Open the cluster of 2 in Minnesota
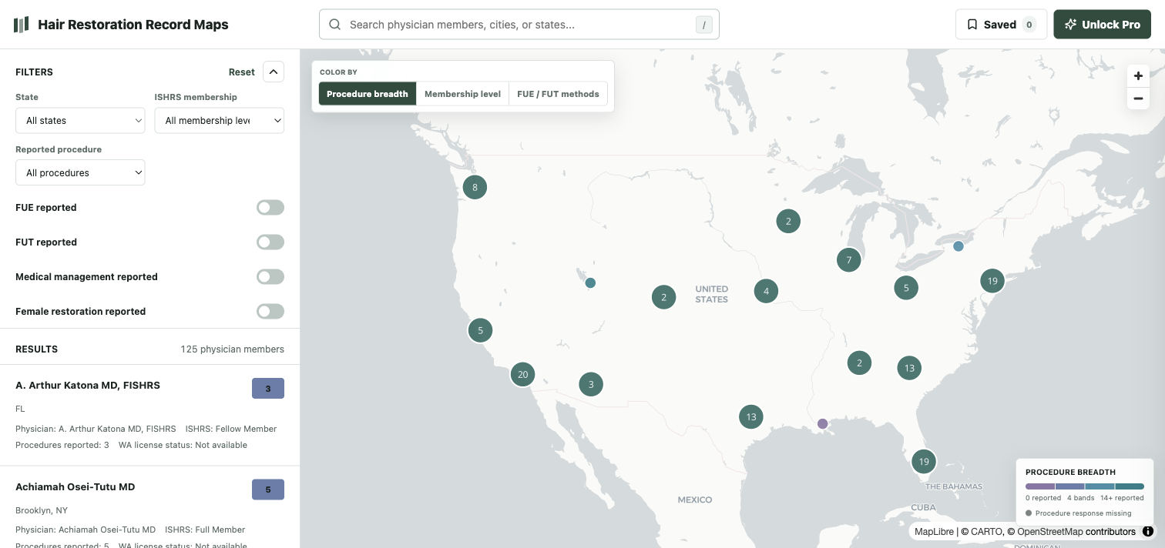 tap(788, 221)
